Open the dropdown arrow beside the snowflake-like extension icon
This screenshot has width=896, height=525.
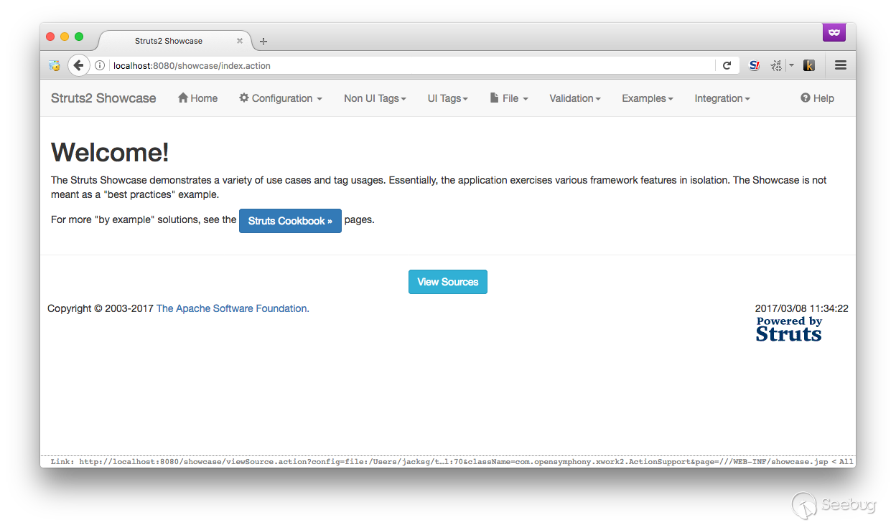[791, 65]
